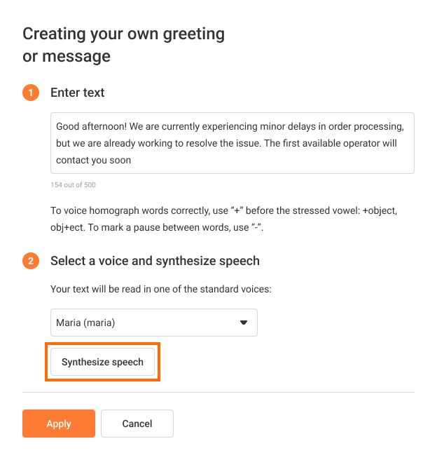Screen dimensions: 437x460
Task: Click the 'obj+ect' example in the hint
Action: 67,227
